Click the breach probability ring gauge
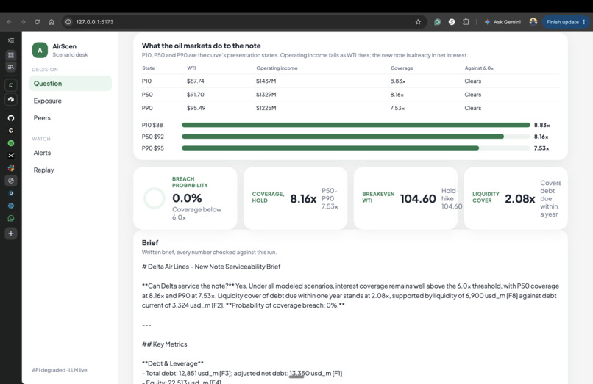Image resolution: width=593 pixels, height=384 pixels. point(155,198)
